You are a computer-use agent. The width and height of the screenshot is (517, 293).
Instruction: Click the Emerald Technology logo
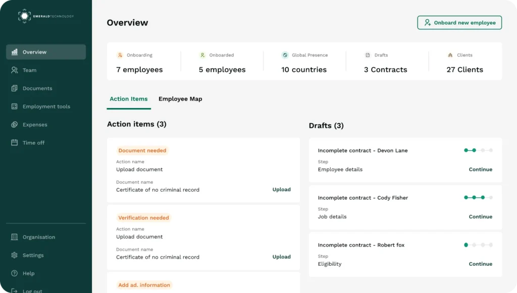click(x=46, y=16)
